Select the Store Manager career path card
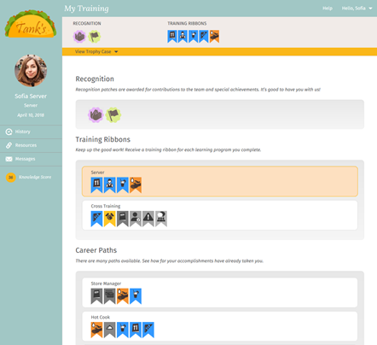This screenshot has height=345, width=377. (x=220, y=292)
